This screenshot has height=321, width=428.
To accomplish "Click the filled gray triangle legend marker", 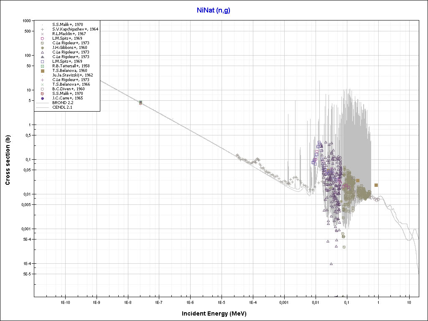I will coord(43,57).
